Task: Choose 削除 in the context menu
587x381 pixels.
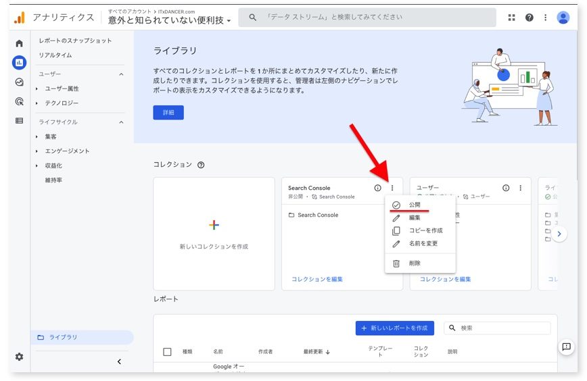Action: pos(415,263)
